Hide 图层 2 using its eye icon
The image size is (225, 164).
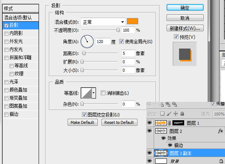point(150,131)
